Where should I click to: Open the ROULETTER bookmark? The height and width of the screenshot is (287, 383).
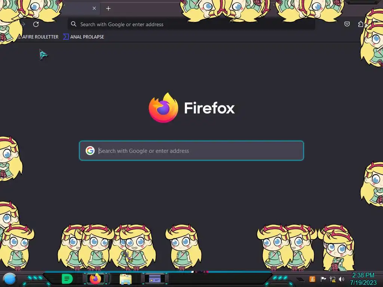coord(38,37)
